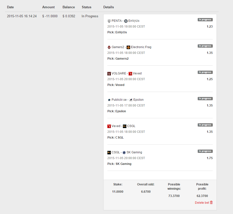Click the Gamers2 team logo icon
Image resolution: width=233 pixels, height=214 pixels.
(109, 47)
